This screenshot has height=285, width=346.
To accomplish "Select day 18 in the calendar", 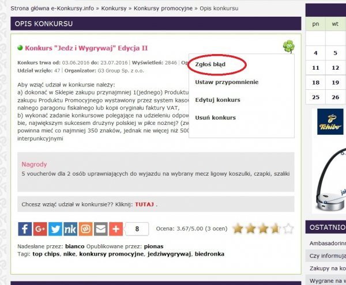I will click(315, 82).
